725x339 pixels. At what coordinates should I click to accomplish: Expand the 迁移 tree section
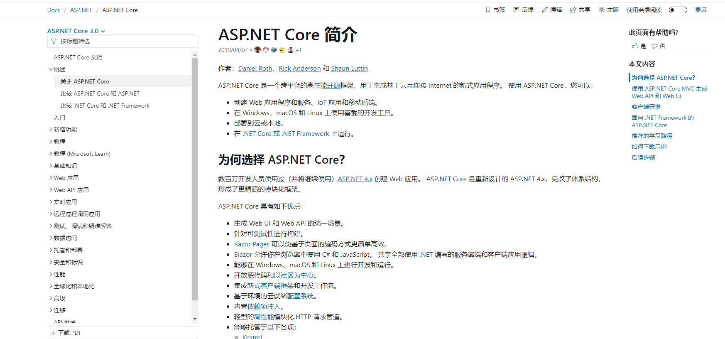51,310
